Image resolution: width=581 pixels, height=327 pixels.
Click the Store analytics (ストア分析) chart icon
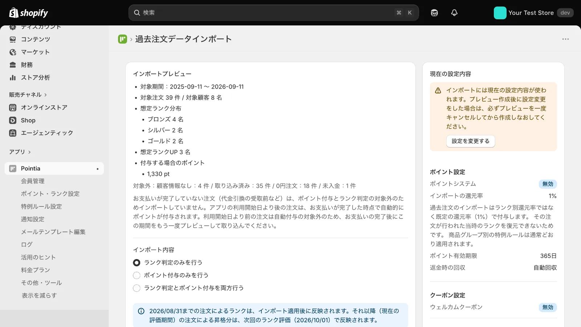click(13, 77)
